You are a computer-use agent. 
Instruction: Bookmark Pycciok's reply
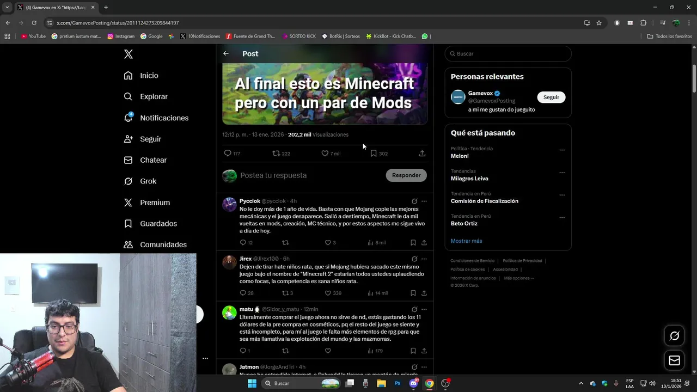(413, 243)
